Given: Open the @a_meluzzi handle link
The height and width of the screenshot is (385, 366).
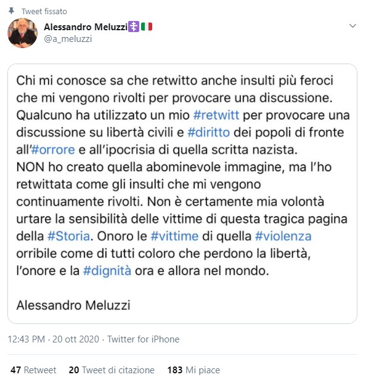Looking at the screenshot, I should click(x=68, y=39).
